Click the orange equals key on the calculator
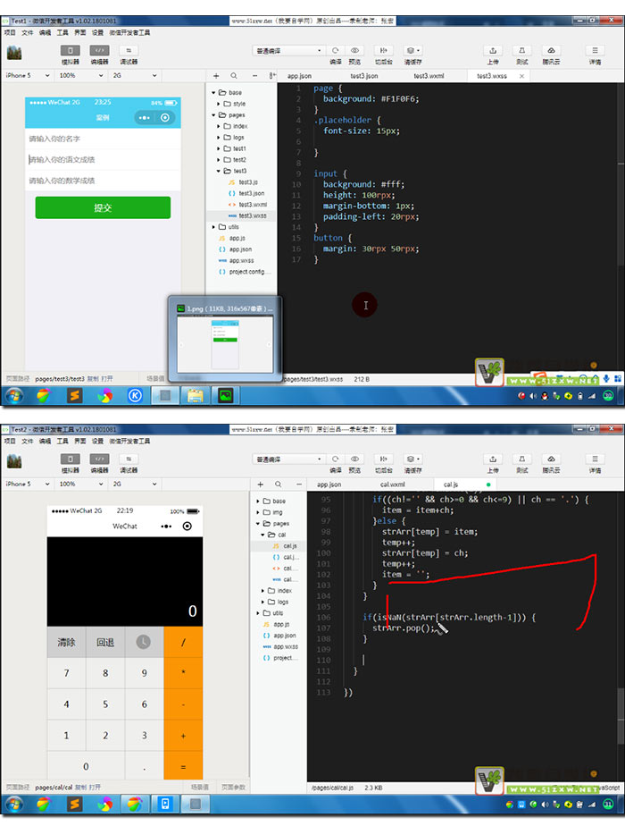This screenshot has height=826, width=625. pos(183,766)
